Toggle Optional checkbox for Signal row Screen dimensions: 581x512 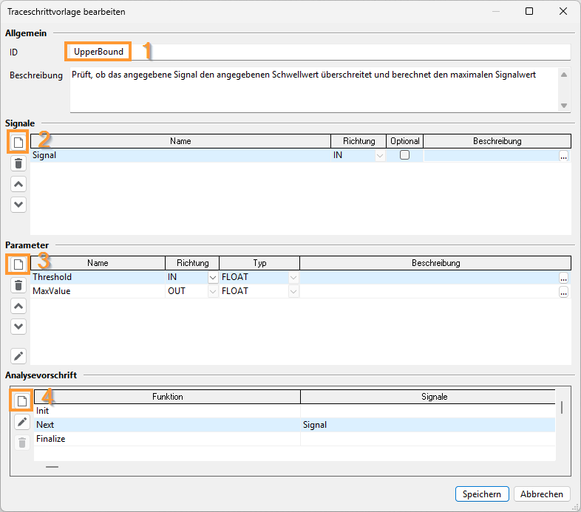[404, 155]
